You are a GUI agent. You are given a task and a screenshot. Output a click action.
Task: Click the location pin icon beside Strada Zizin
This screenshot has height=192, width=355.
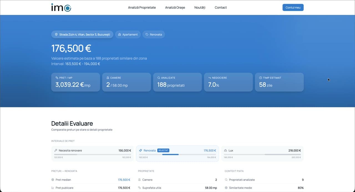[x=56, y=35]
